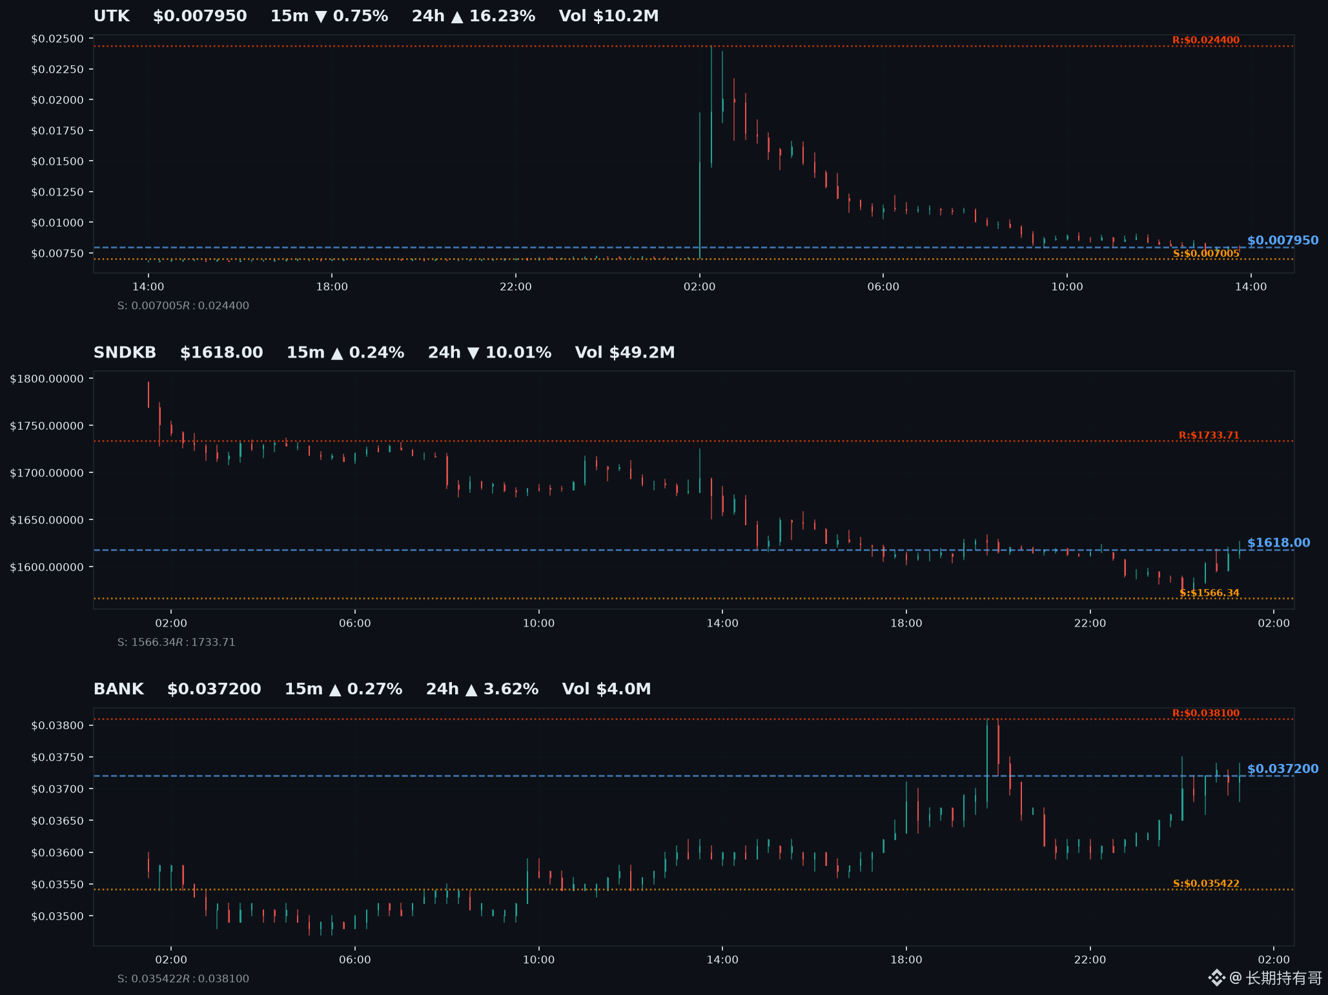Click the $1650.00000 y-axis label
Screen dimensions: 1328x995
coord(47,520)
